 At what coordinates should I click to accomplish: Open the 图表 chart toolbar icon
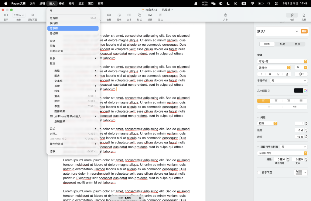click(119, 15)
